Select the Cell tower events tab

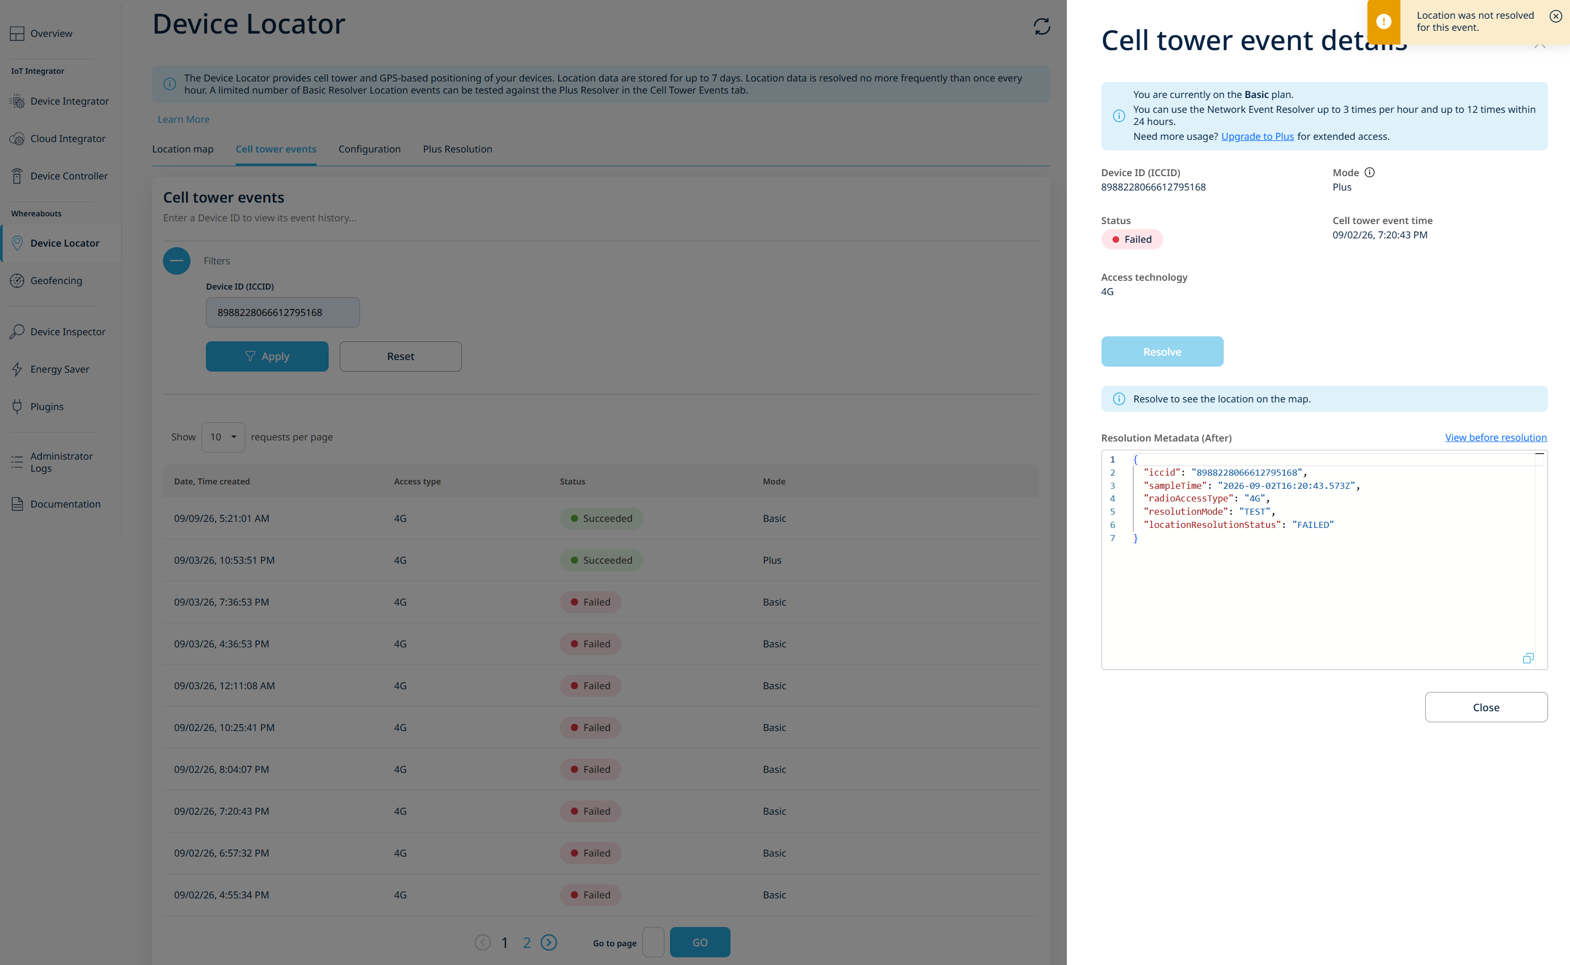(276, 149)
